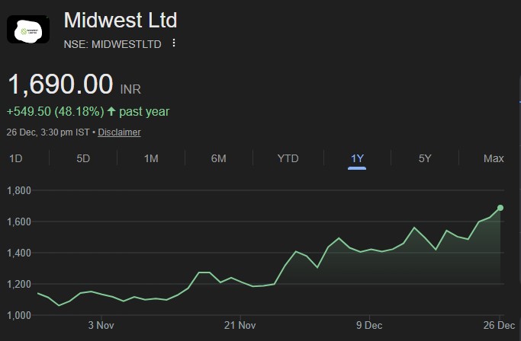The height and width of the screenshot is (341, 521).
Task: Click the Midwest Ltd company logo
Action: tap(28, 30)
